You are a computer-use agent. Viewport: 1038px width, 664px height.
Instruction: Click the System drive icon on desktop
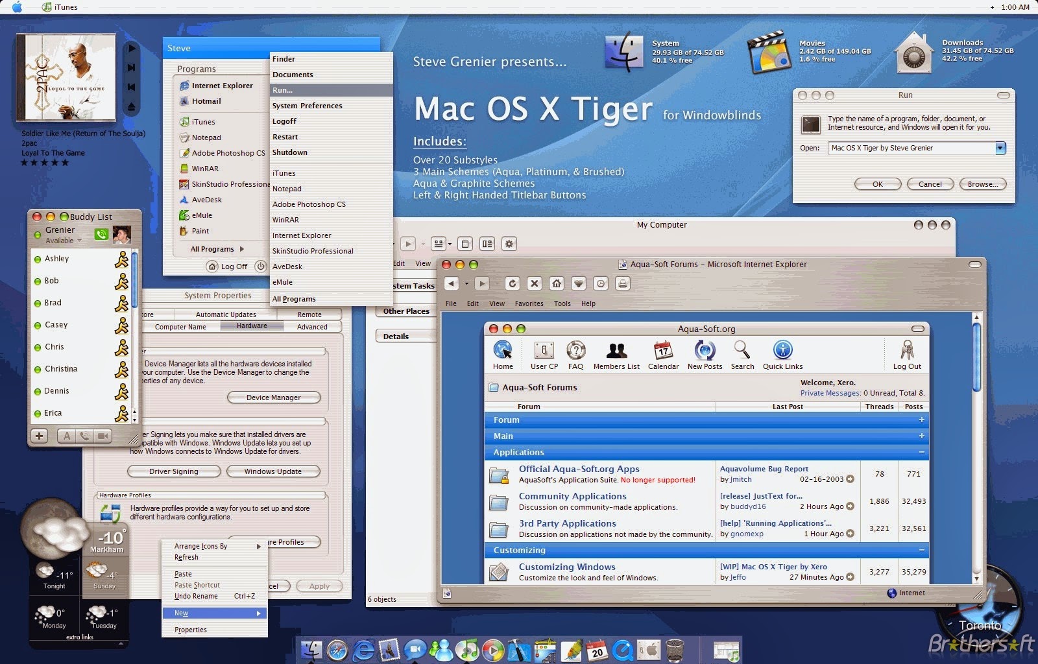[623, 52]
